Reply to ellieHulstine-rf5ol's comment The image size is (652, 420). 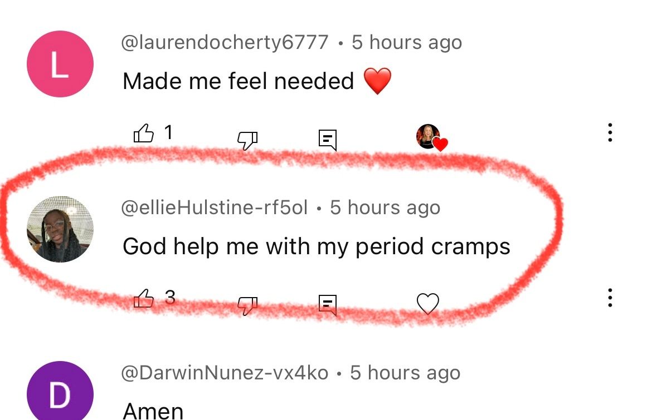(327, 305)
